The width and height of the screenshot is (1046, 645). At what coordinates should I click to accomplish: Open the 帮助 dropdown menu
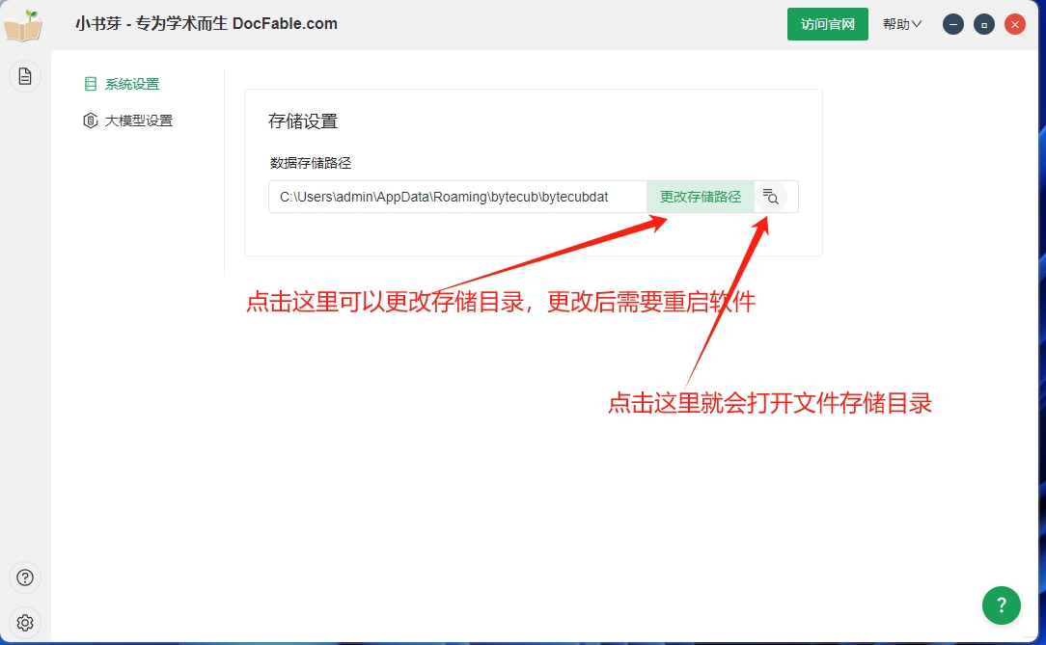point(900,23)
